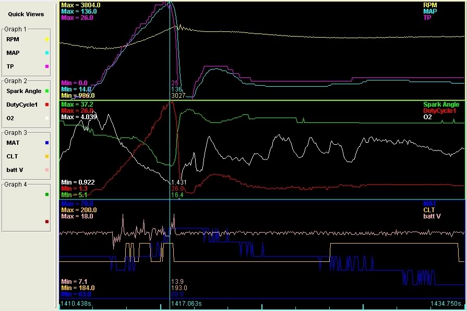Screen dimensions: 467x311
Task: Click the blue MAT color swatch
Action: tap(47, 143)
